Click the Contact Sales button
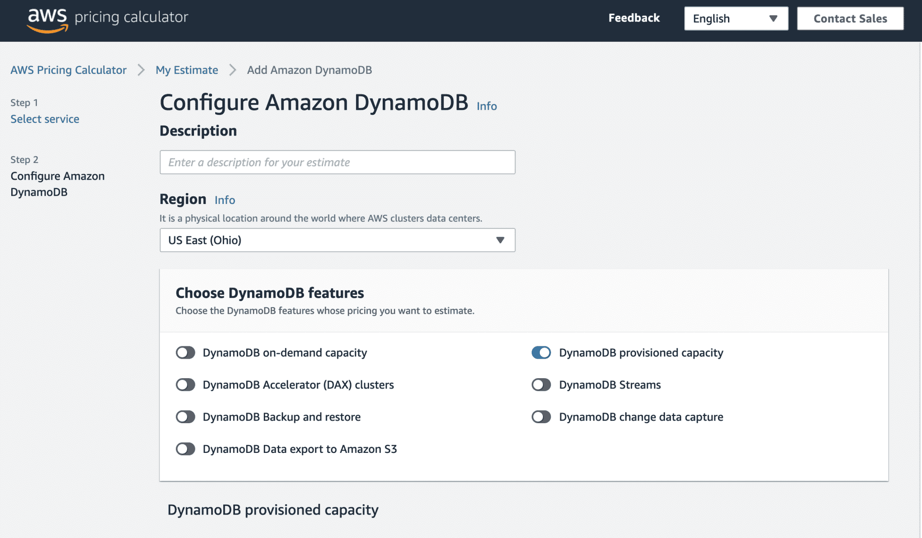922x538 pixels. point(850,18)
